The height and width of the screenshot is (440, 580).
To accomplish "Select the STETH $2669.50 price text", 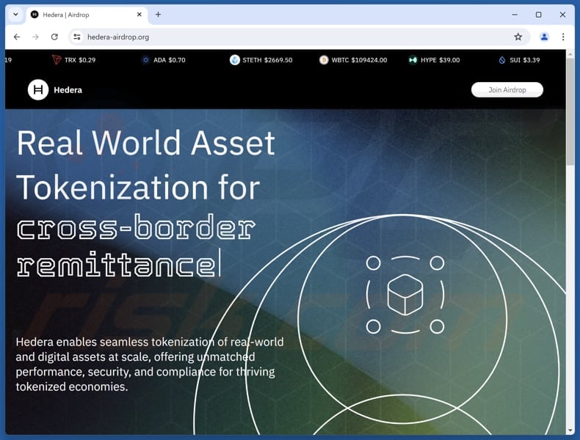I will [x=267, y=60].
